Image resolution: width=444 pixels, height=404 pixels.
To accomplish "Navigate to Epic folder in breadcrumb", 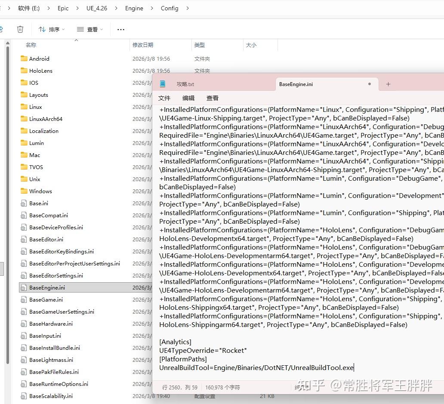I will 63,8.
